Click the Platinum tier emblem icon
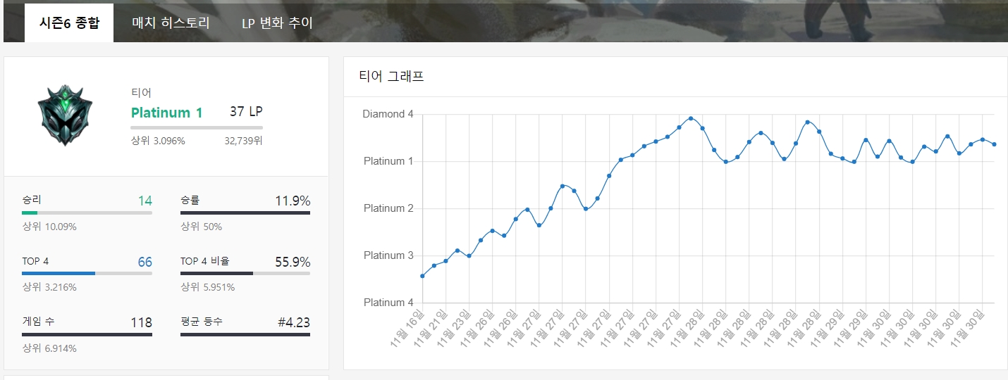This screenshot has height=380, width=1008. [65, 115]
